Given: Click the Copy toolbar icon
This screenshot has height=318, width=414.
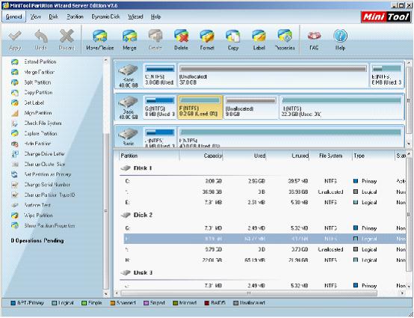Looking at the screenshot, I should point(233,37).
